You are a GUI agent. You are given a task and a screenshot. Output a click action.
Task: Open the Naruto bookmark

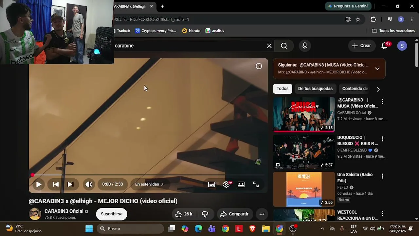pyautogui.click(x=191, y=31)
